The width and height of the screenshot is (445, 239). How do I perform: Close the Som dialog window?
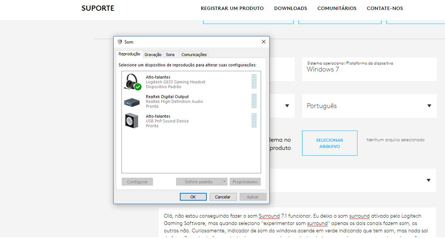264,42
